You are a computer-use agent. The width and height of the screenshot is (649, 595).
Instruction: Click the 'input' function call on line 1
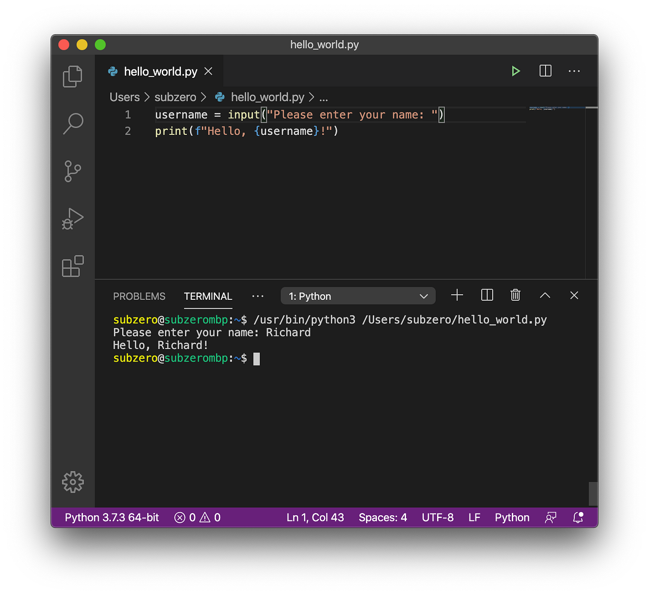click(x=244, y=114)
